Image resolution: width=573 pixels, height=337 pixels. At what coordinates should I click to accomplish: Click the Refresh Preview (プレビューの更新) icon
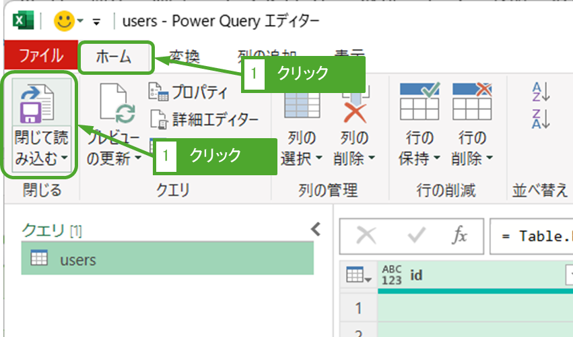click(117, 104)
